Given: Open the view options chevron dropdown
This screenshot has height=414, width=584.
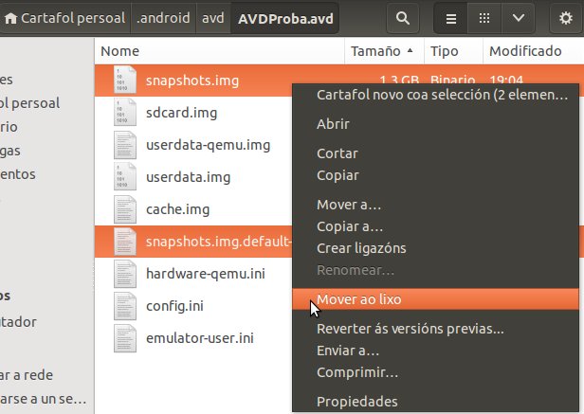Looking at the screenshot, I should coord(518,18).
